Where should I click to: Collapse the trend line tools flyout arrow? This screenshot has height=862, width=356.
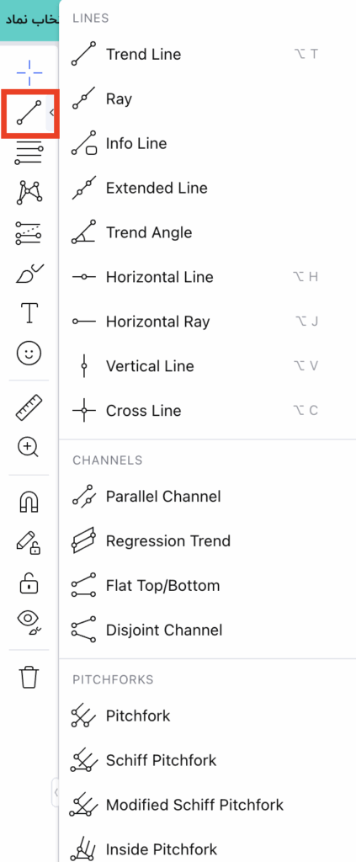[x=50, y=113]
